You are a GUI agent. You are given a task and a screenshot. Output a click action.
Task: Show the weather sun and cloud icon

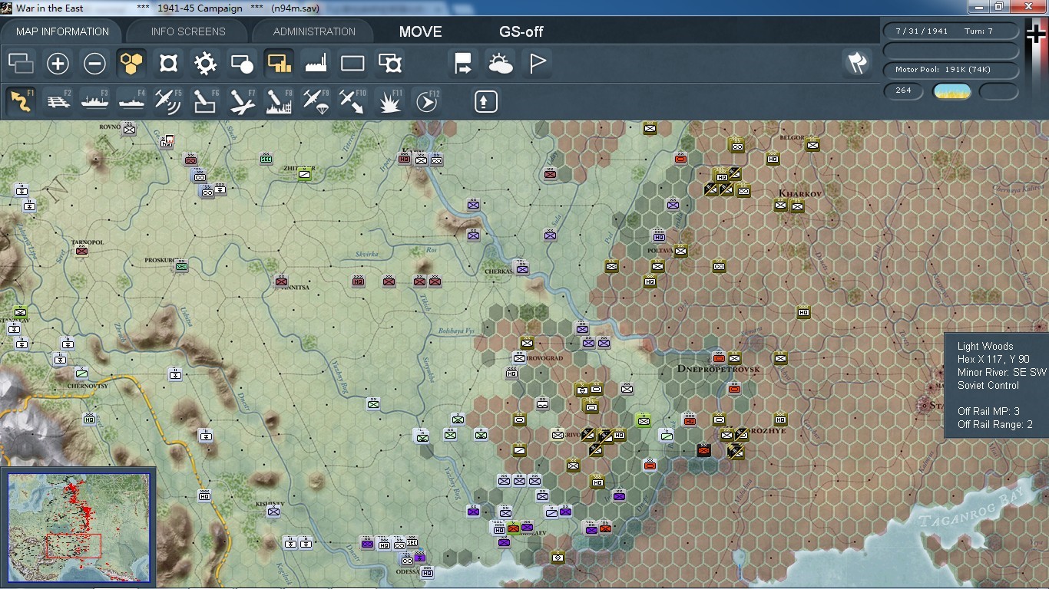click(x=500, y=64)
